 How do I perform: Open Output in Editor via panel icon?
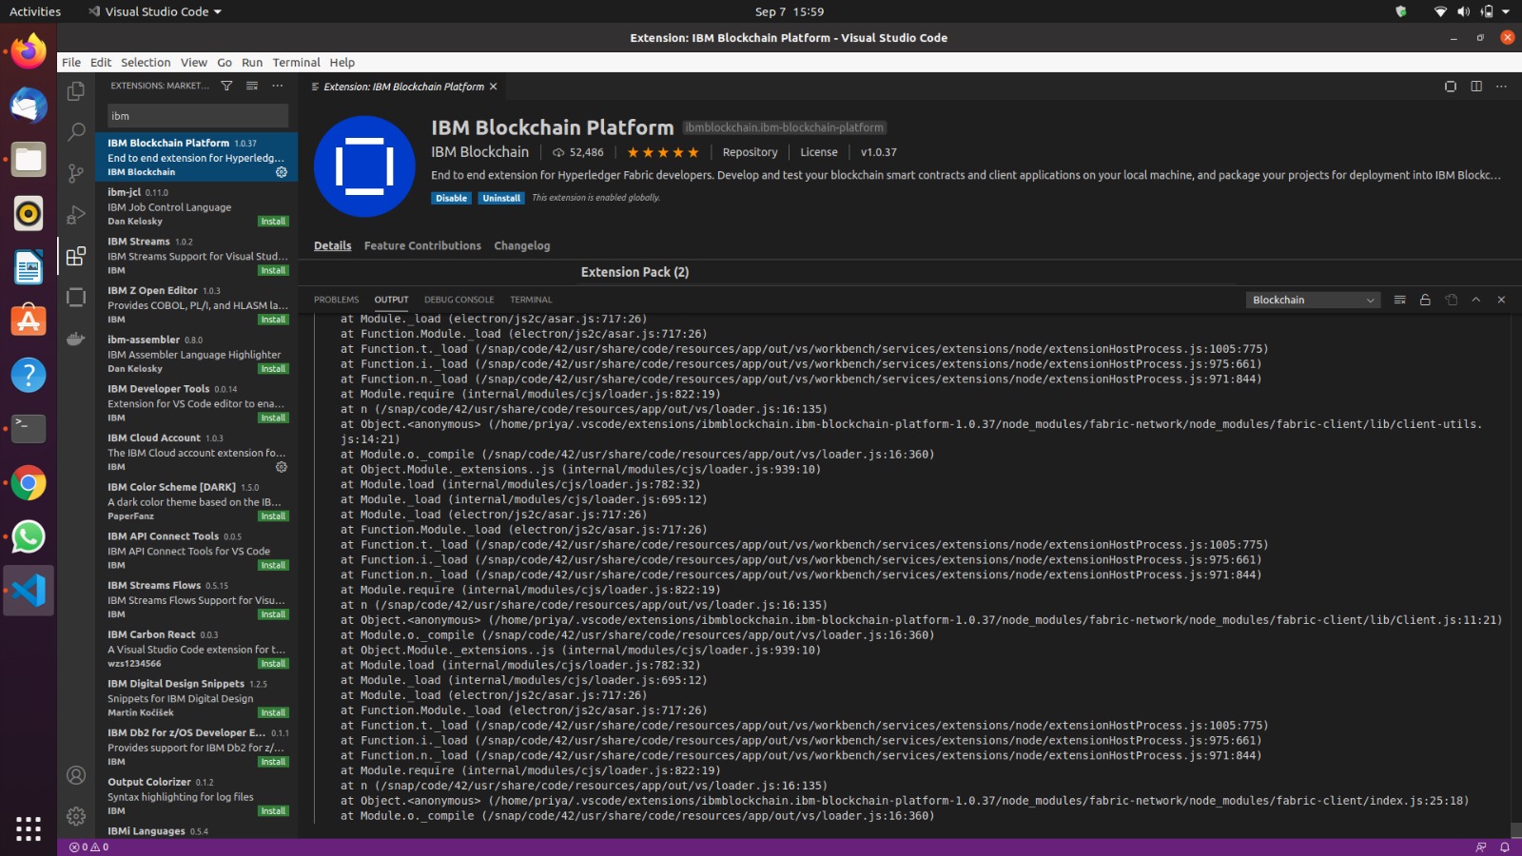(1450, 299)
